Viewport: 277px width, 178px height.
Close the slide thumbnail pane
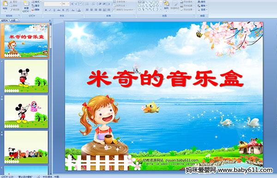click(50, 20)
